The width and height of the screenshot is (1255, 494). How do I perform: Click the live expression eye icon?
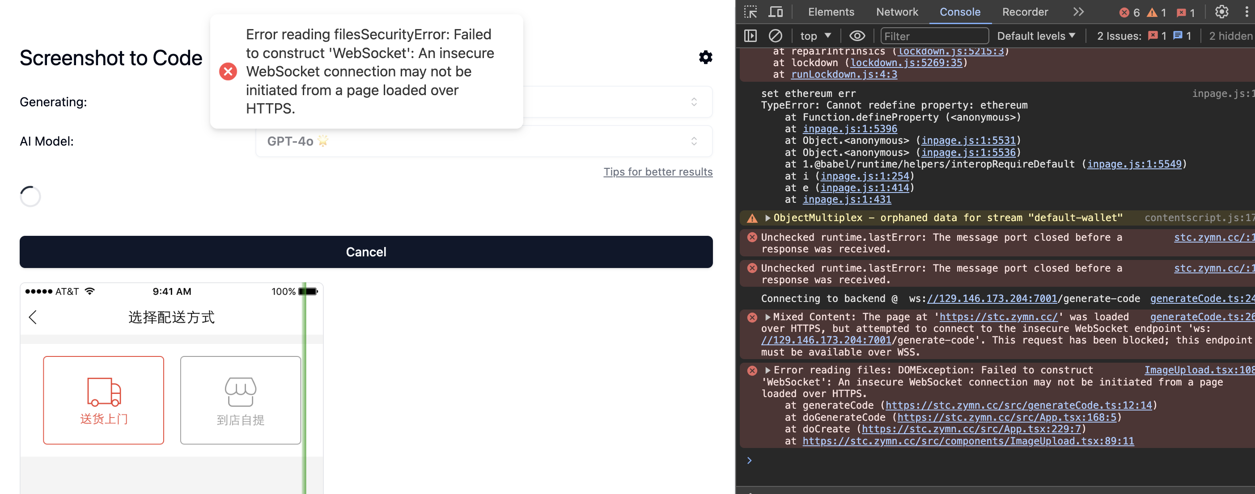[x=857, y=36]
